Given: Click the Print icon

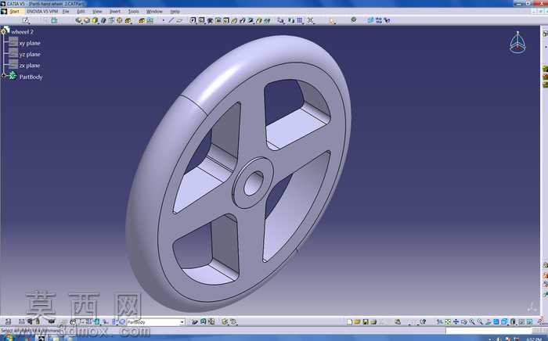Looking at the screenshot, I should (x=373, y=321).
